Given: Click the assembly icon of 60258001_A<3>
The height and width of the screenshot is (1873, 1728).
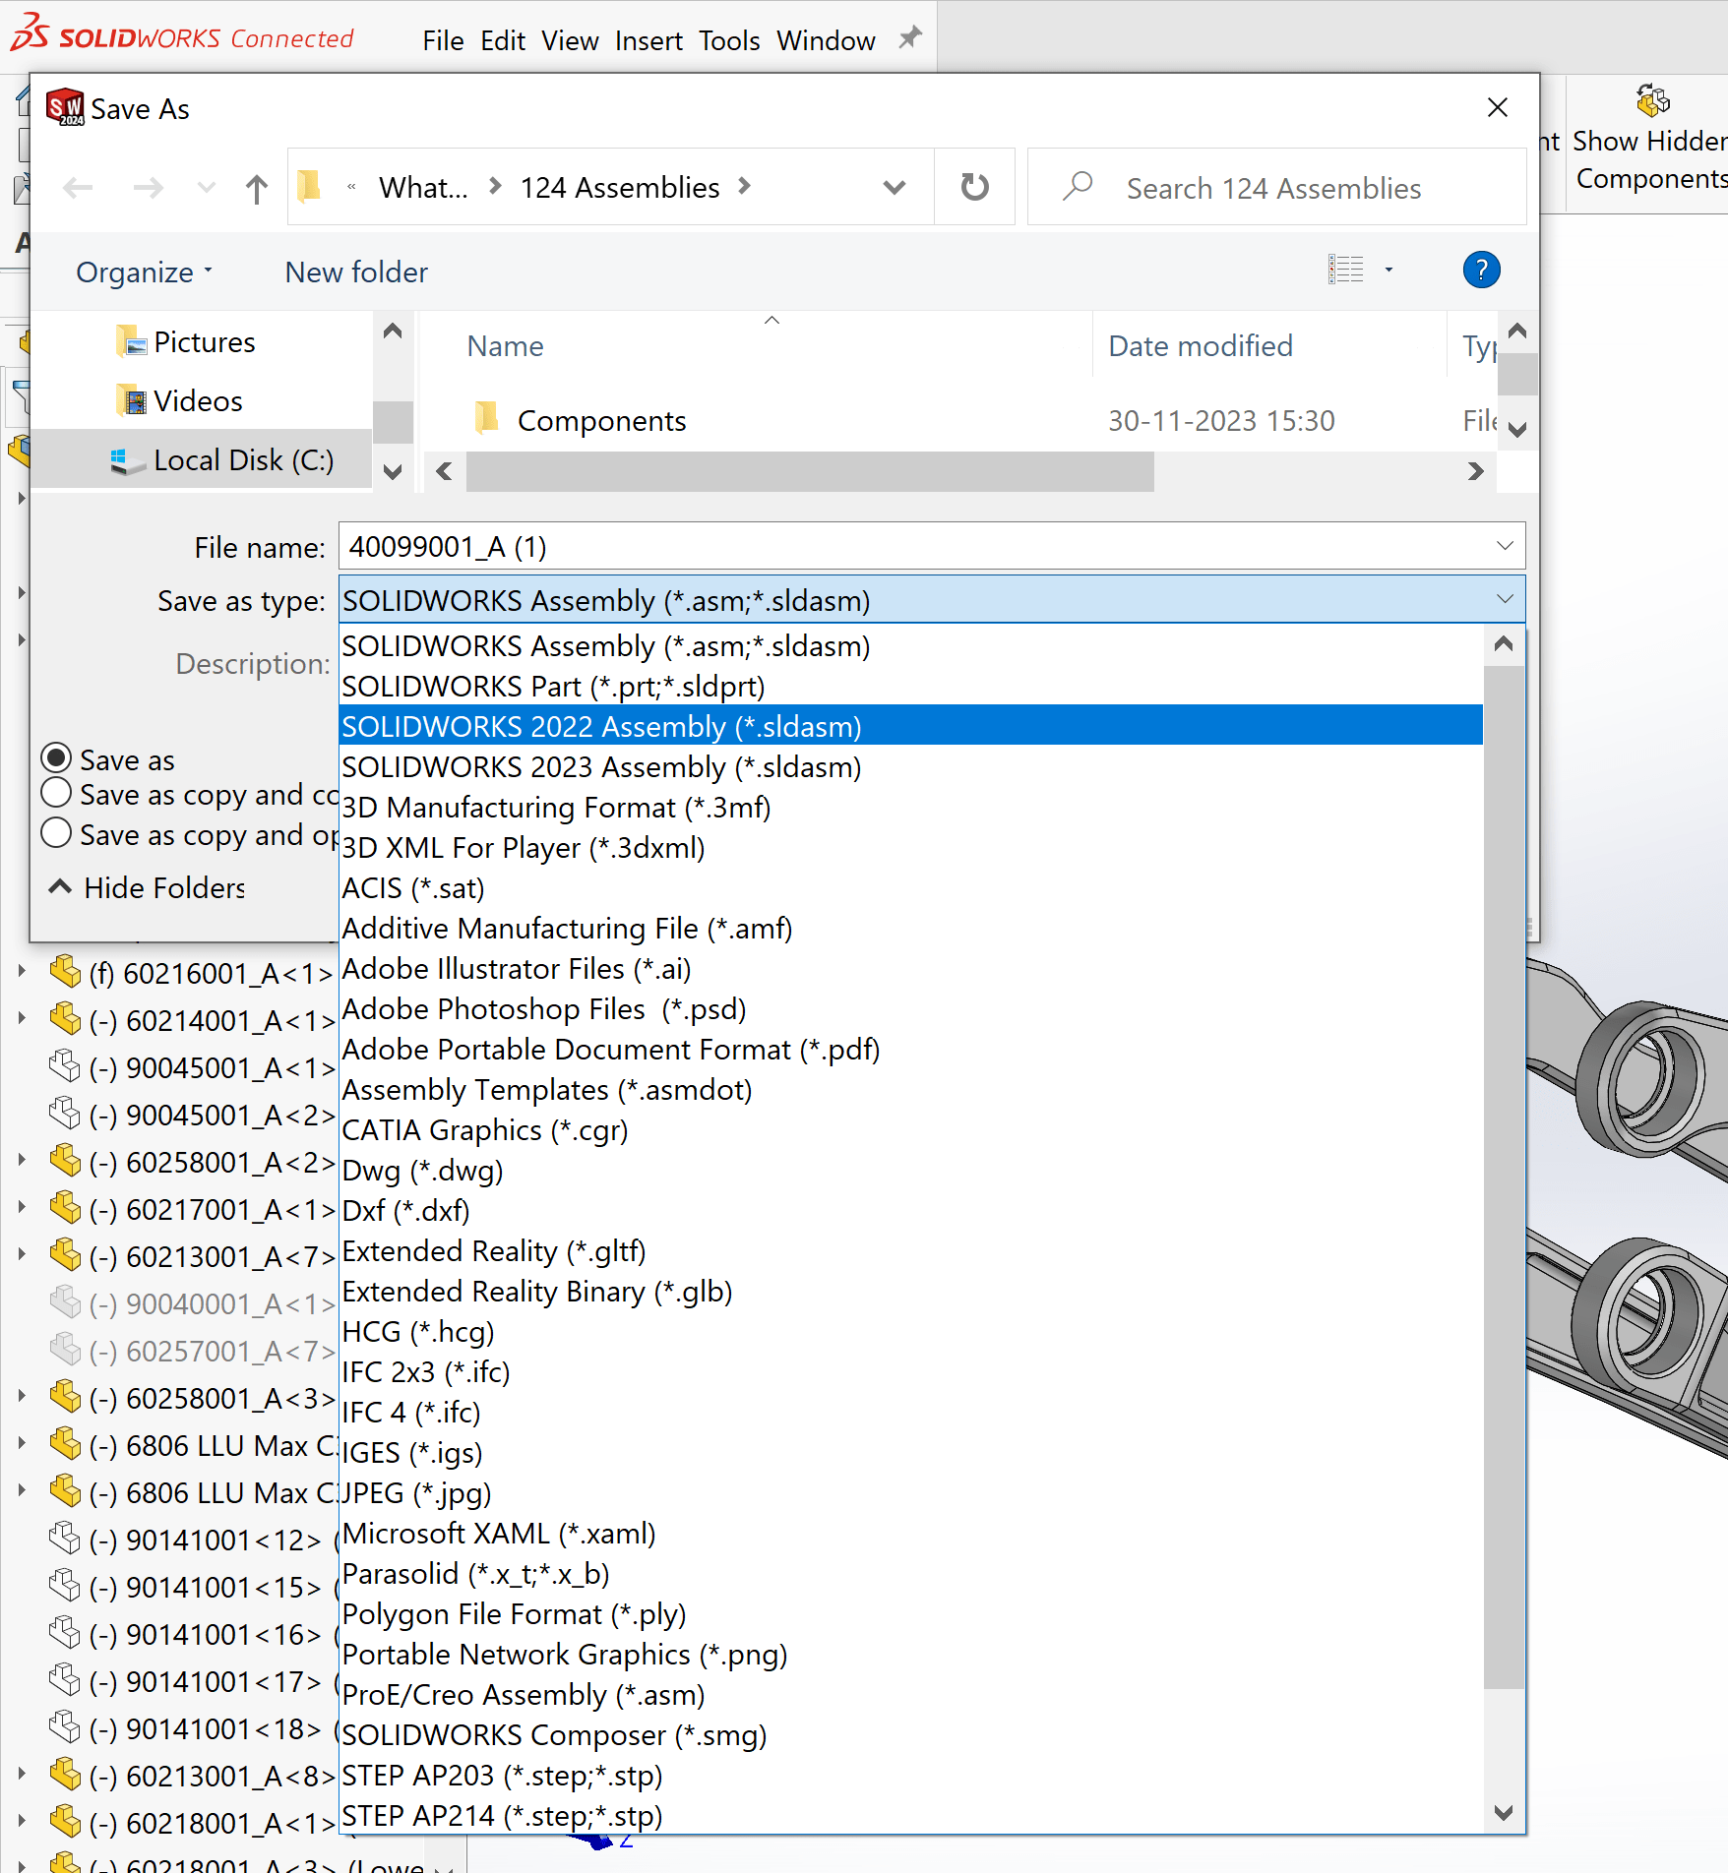Looking at the screenshot, I should pos(66,1396).
